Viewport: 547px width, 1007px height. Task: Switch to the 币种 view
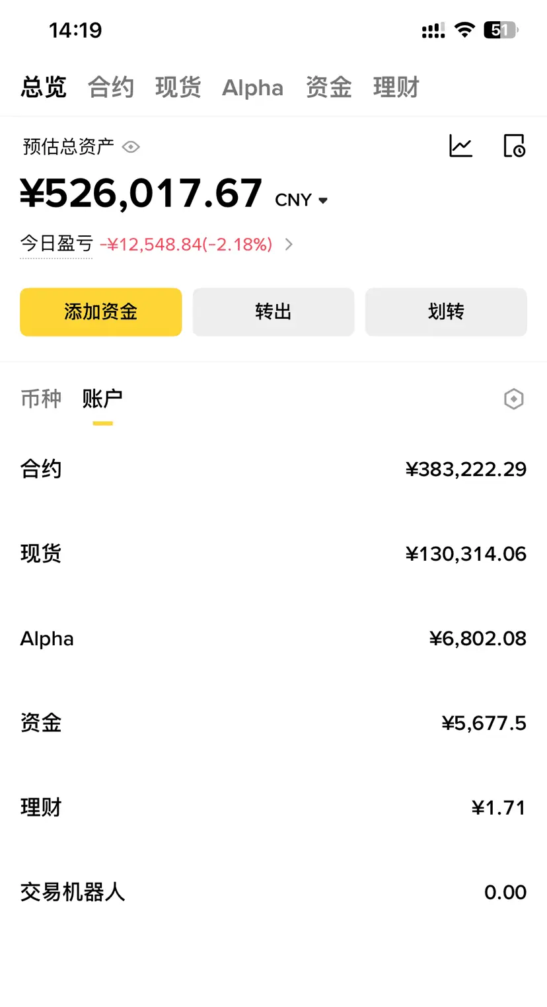[41, 398]
